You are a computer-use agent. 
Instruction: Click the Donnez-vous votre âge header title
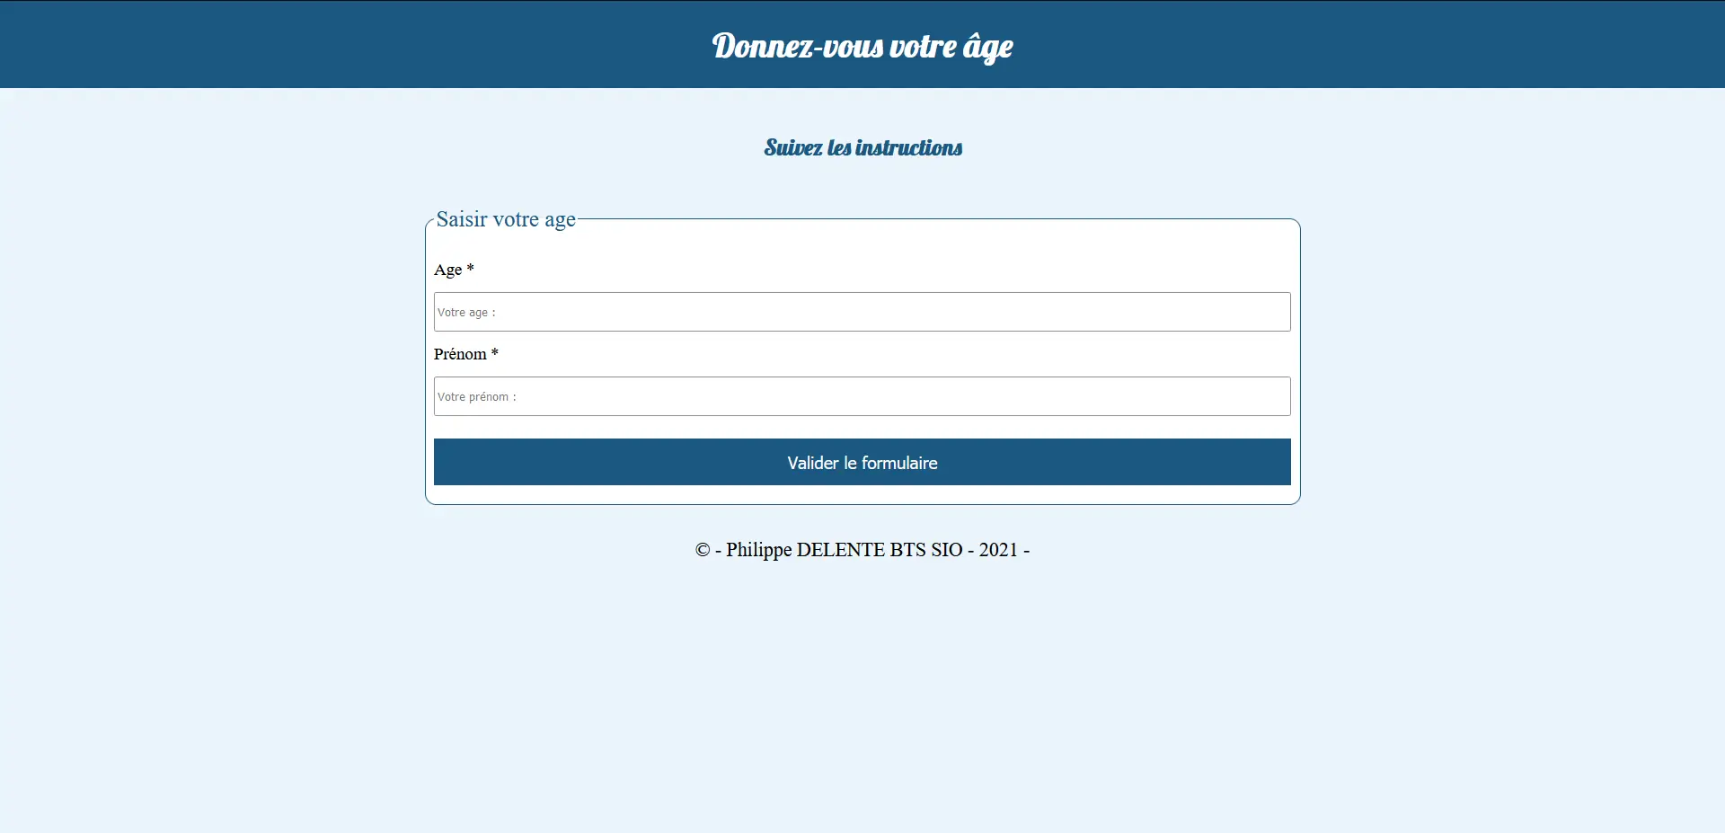point(862,46)
